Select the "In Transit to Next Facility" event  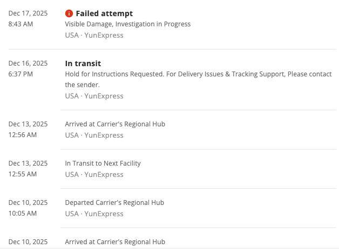[103, 163]
